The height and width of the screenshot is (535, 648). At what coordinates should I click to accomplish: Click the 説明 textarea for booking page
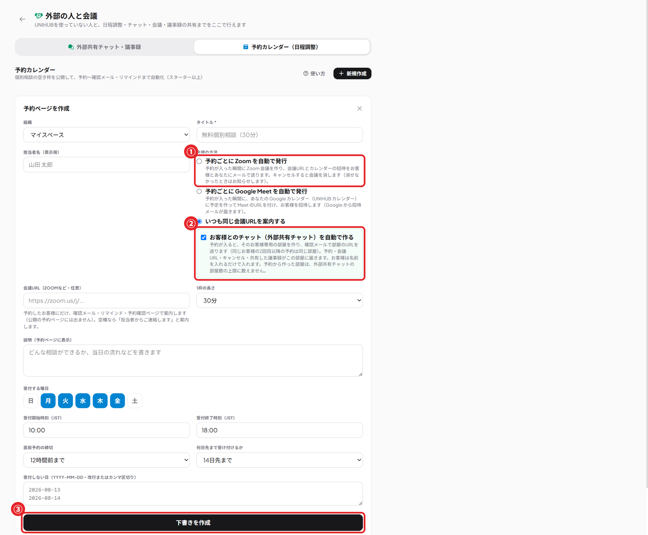(x=193, y=360)
